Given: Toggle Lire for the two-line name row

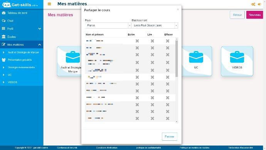Looking at the screenshot, I should pyautogui.click(x=152, y=62).
